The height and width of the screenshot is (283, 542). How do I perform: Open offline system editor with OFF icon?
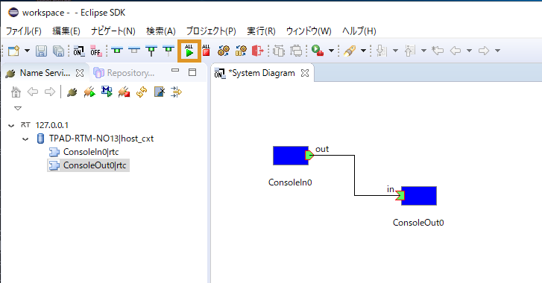[95, 51]
